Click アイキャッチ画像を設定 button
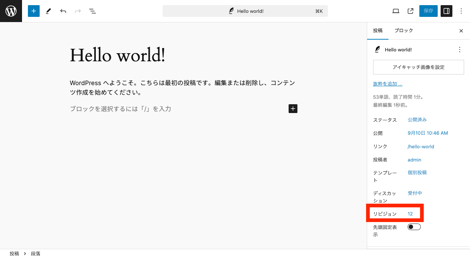 [419, 68]
